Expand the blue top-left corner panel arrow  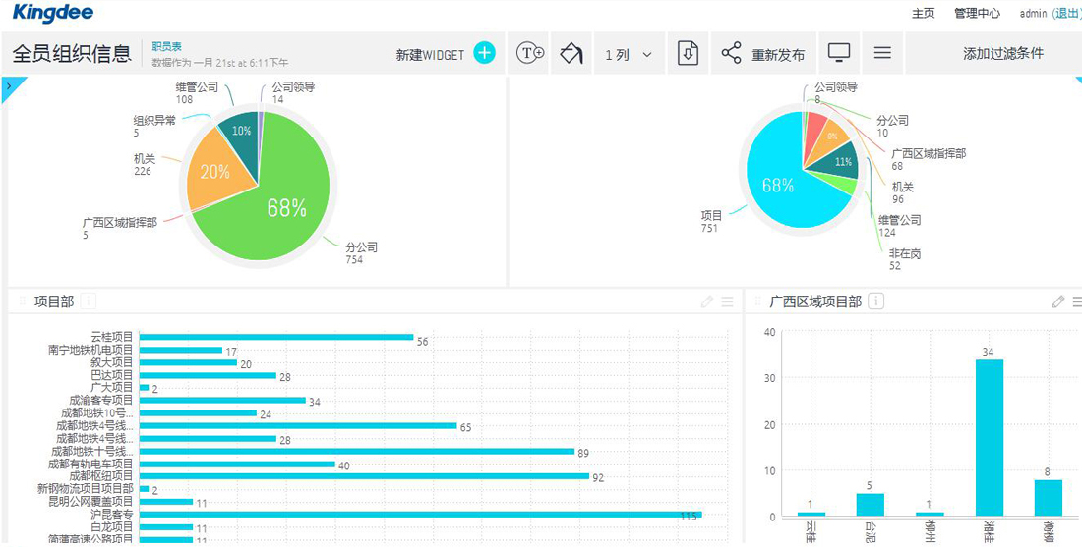pos(7,85)
